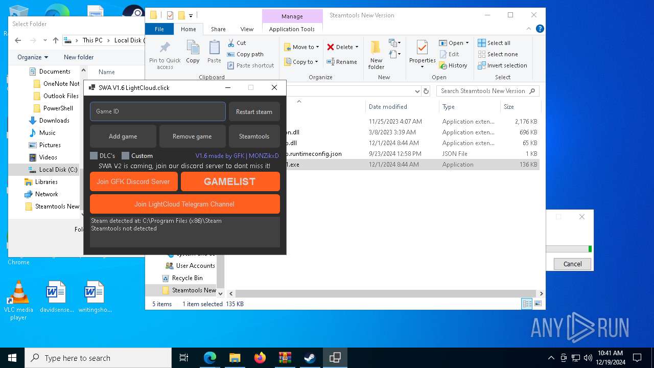The image size is (654, 368).
Task: Toggle the Custom checkbox
Action: point(126,156)
